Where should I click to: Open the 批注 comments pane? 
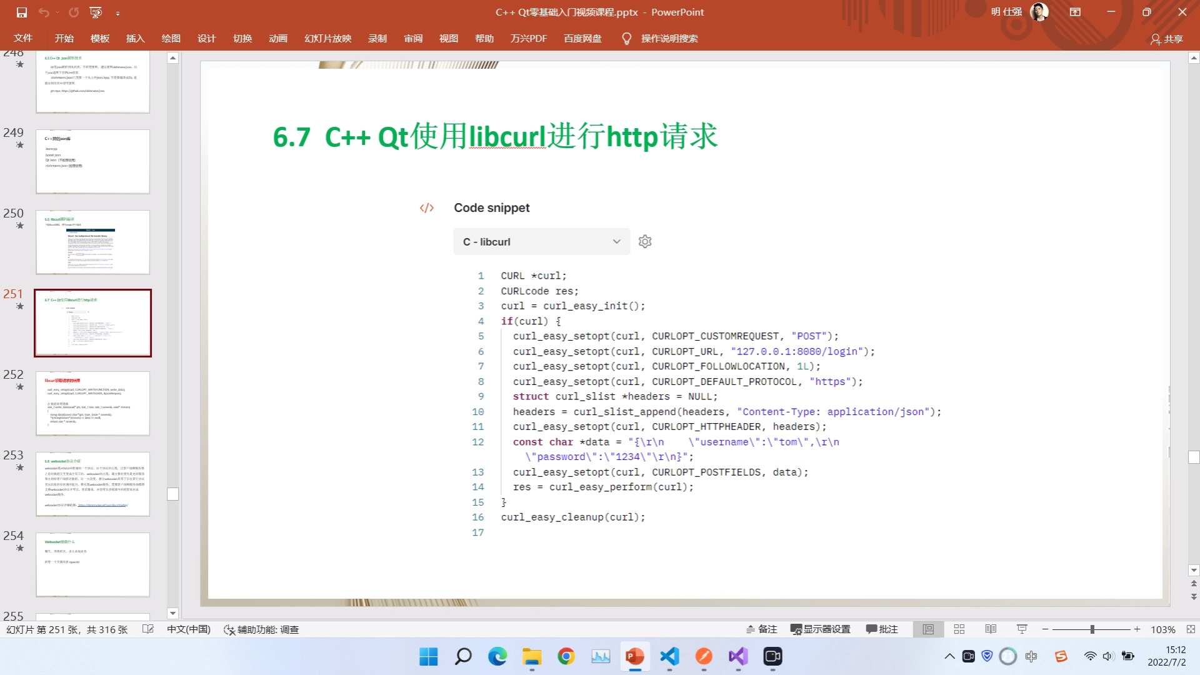click(x=882, y=629)
